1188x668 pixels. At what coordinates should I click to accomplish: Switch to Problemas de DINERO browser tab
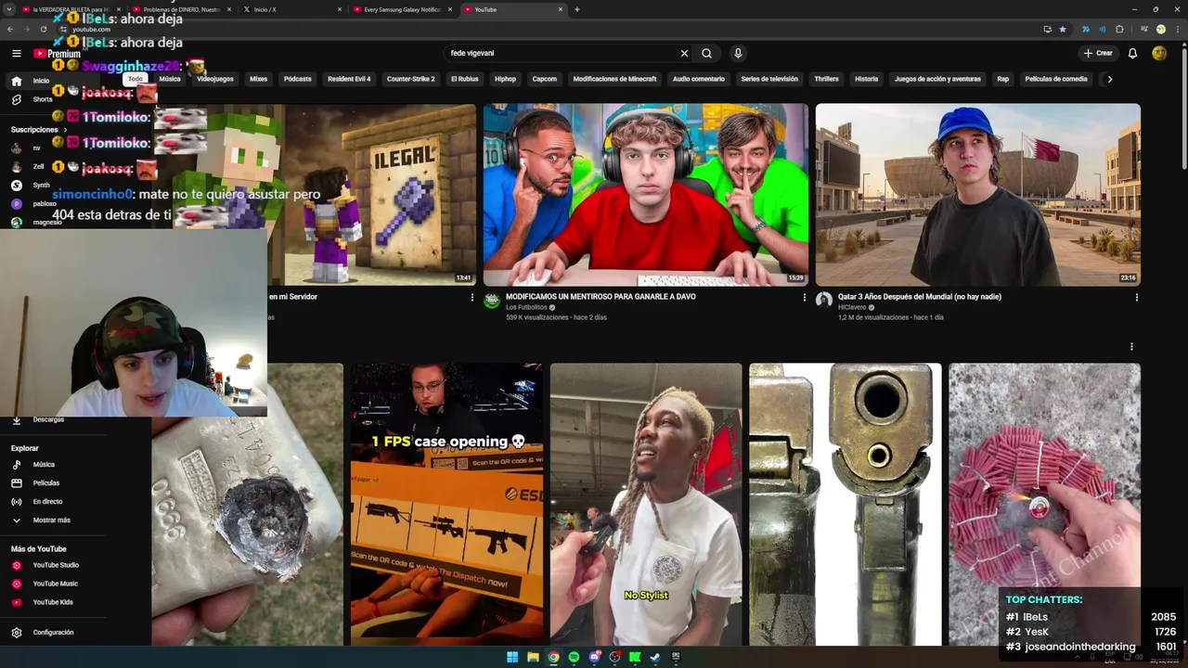(x=180, y=9)
